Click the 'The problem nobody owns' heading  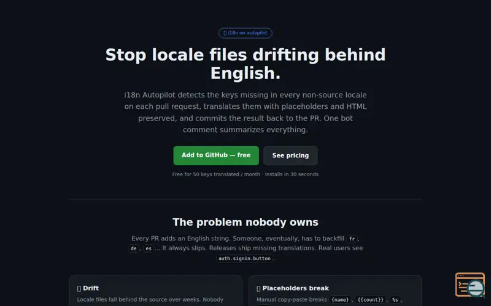[x=245, y=222]
